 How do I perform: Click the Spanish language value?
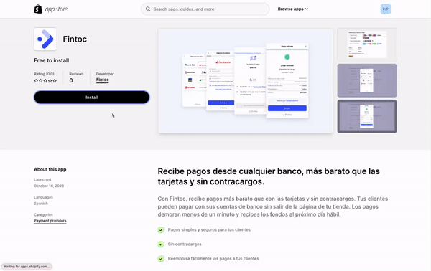click(41, 204)
